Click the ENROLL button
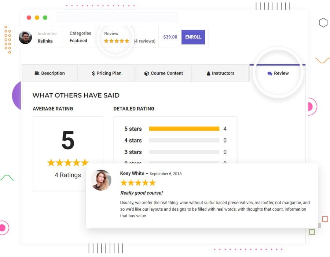Image resolution: width=330 pixels, height=257 pixels. [x=193, y=37]
